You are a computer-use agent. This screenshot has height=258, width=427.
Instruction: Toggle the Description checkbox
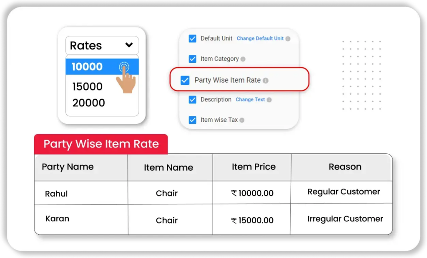click(192, 100)
